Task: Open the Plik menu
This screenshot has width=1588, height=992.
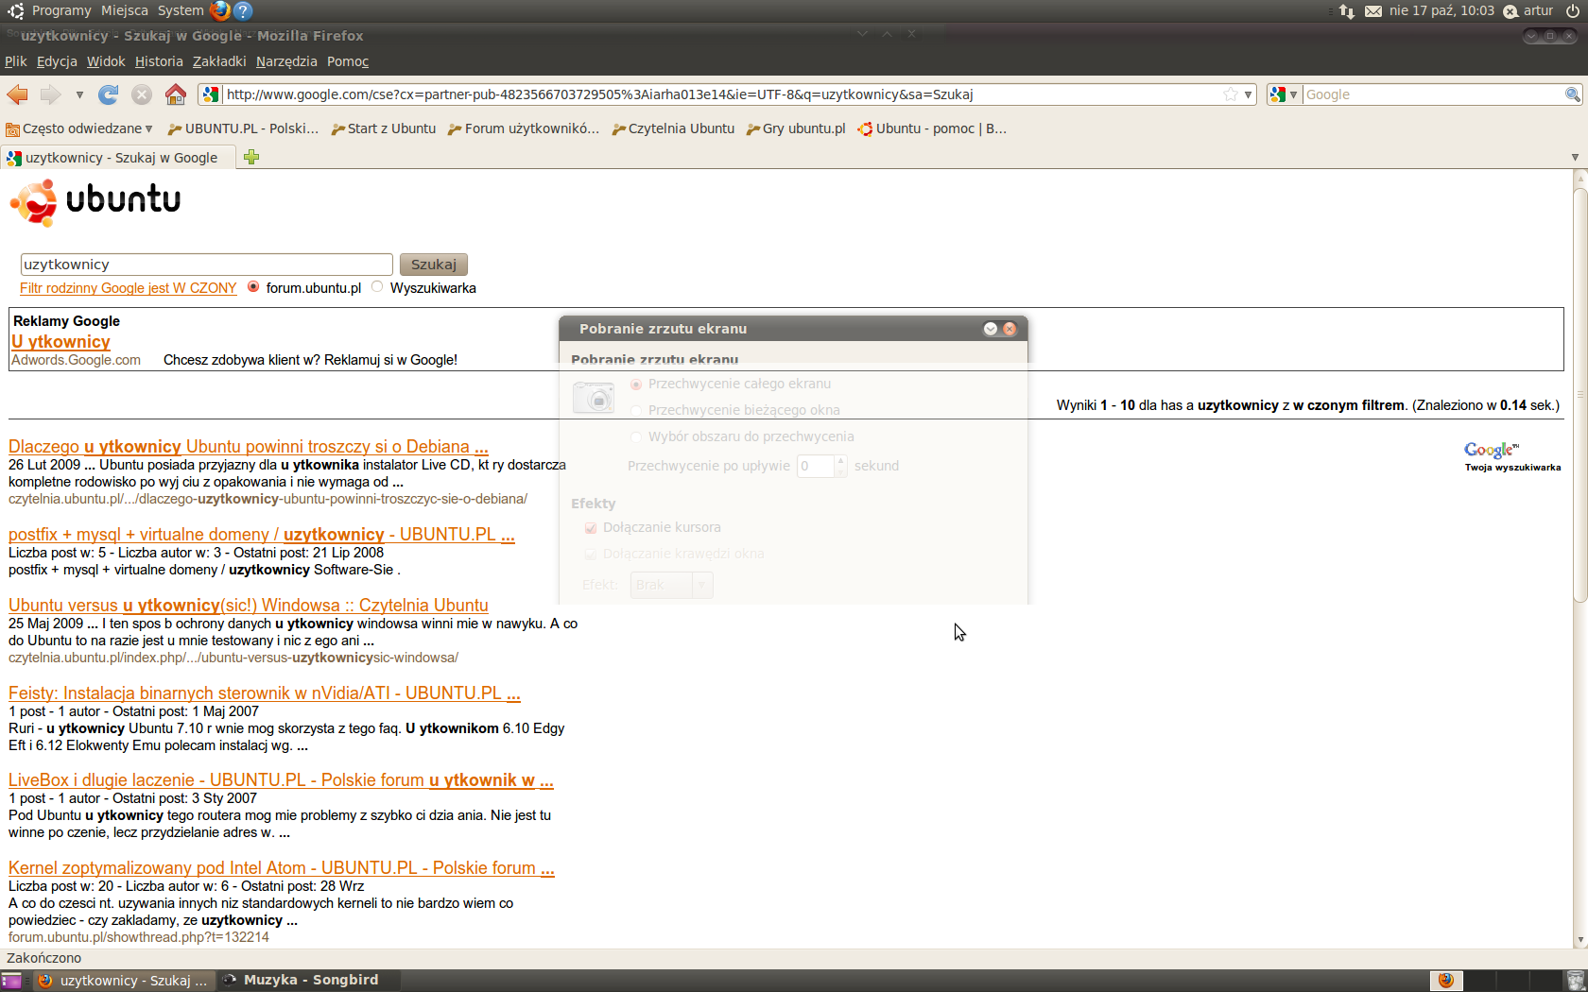Action: point(16,61)
